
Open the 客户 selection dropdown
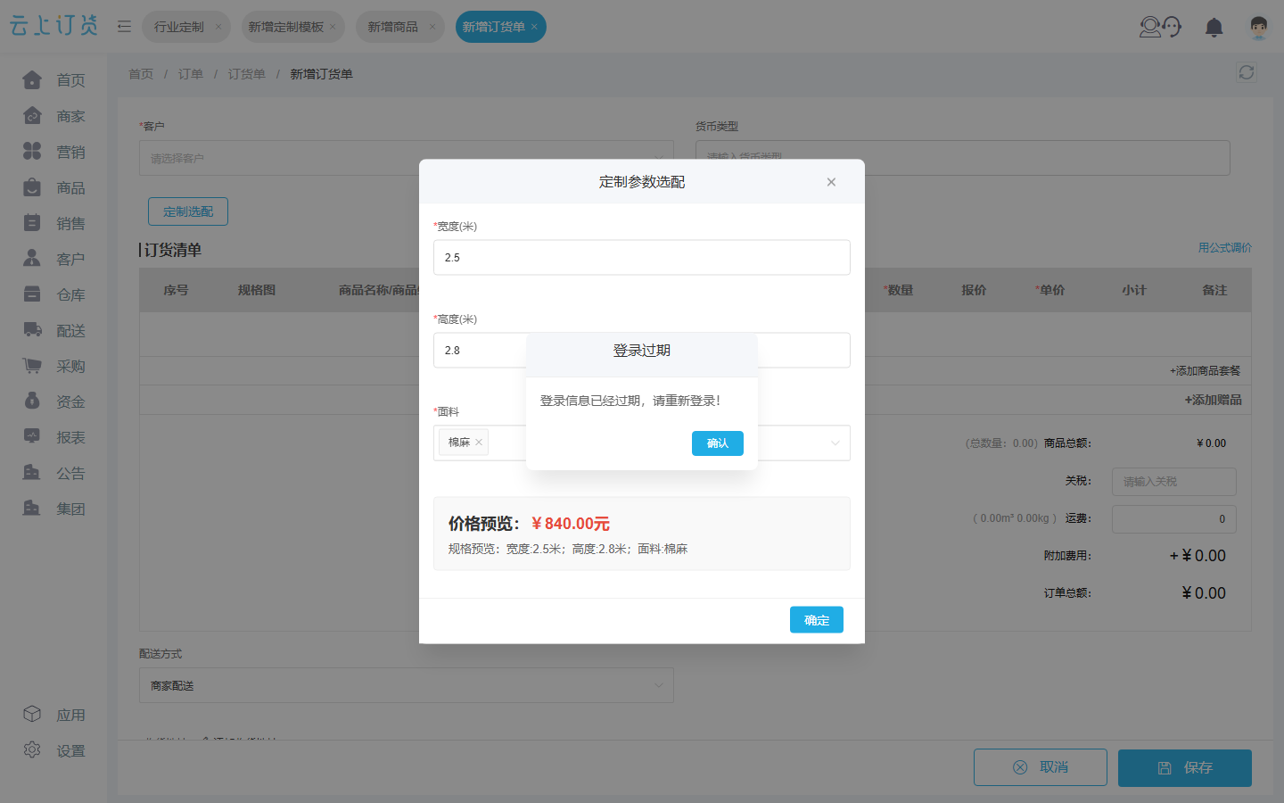coord(407,158)
